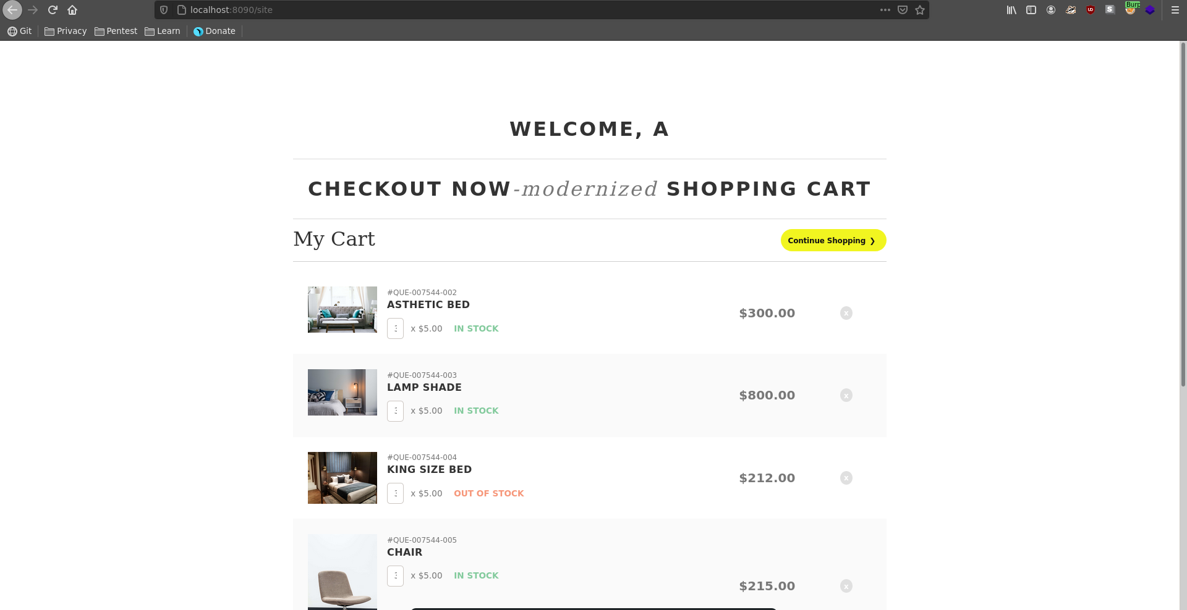Click the Burp proxy extension icon
Screen dimensions: 1187x610
[x=1131, y=9]
